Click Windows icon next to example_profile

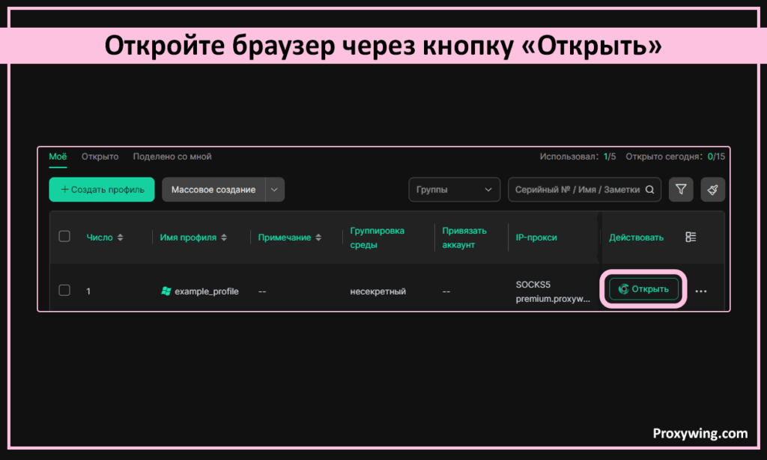click(166, 291)
